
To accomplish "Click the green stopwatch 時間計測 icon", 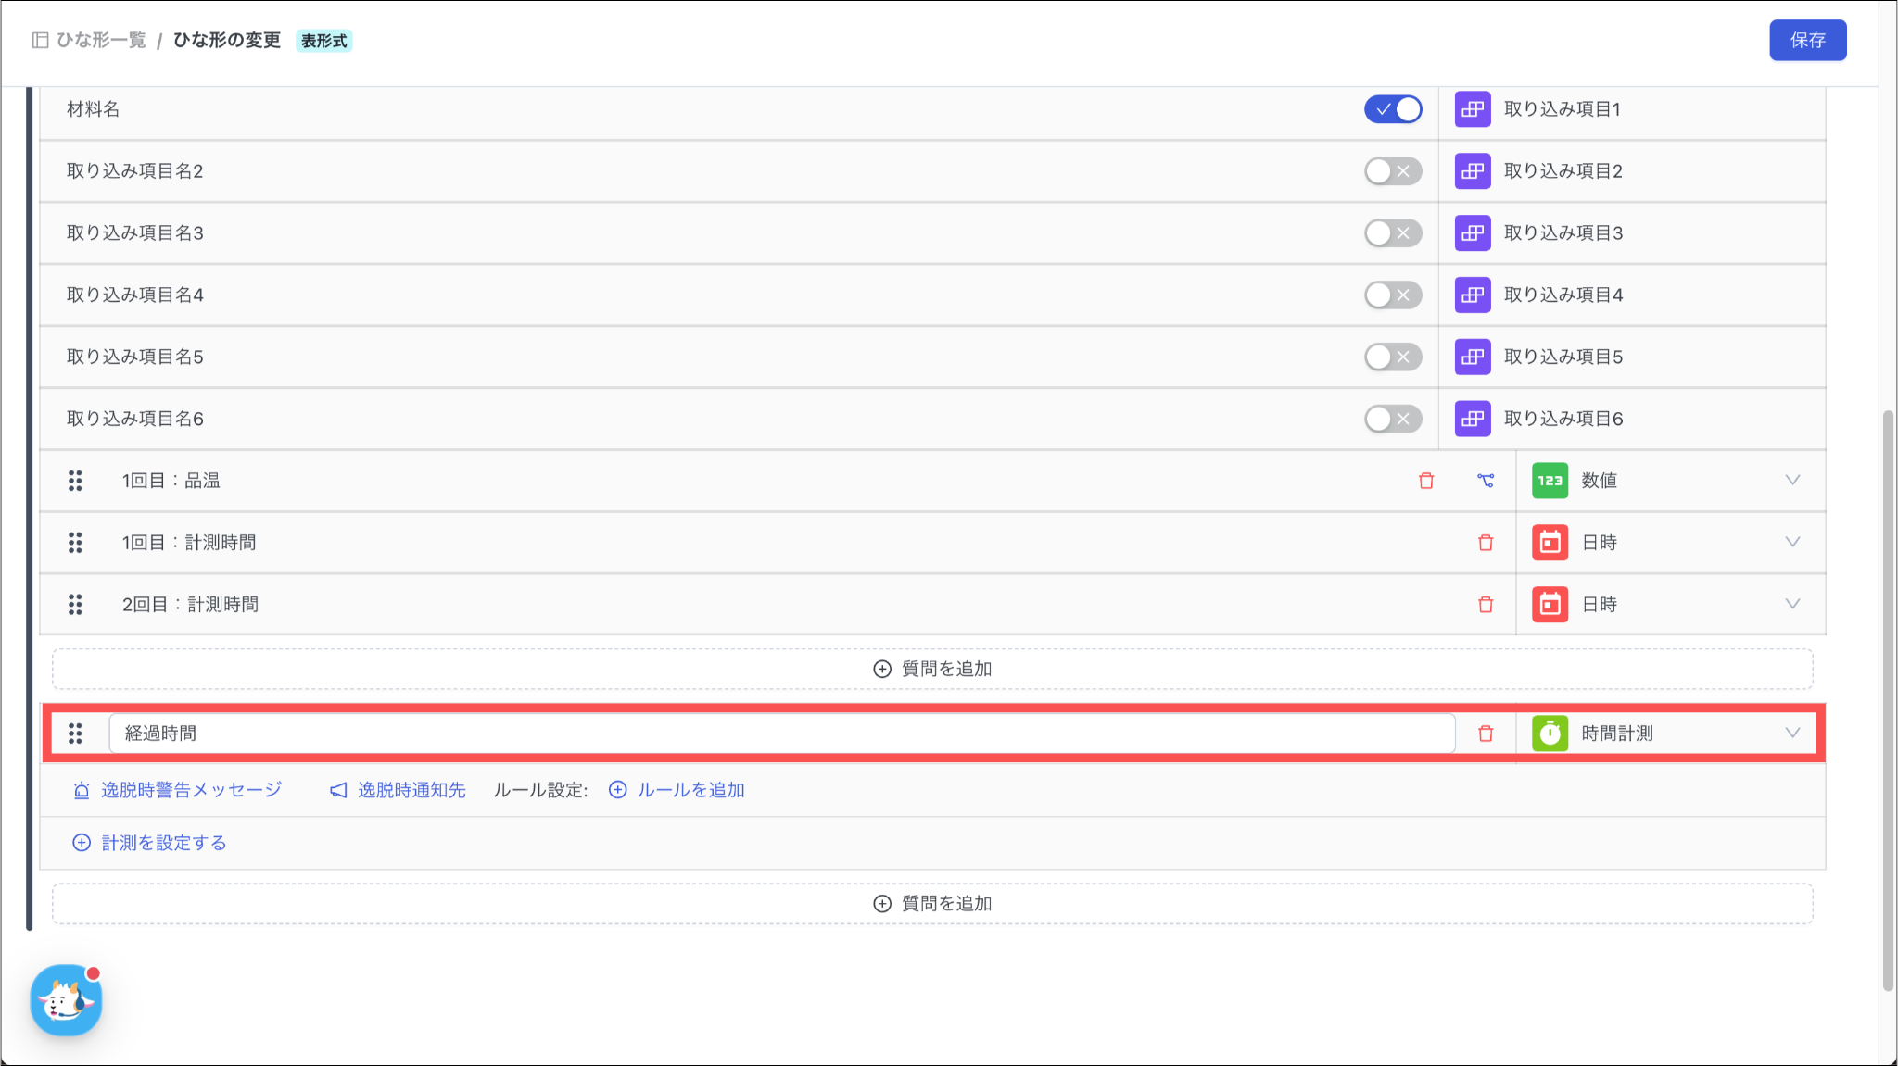I will [1550, 734].
